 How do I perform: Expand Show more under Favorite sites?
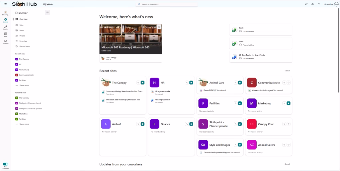coord(24,124)
